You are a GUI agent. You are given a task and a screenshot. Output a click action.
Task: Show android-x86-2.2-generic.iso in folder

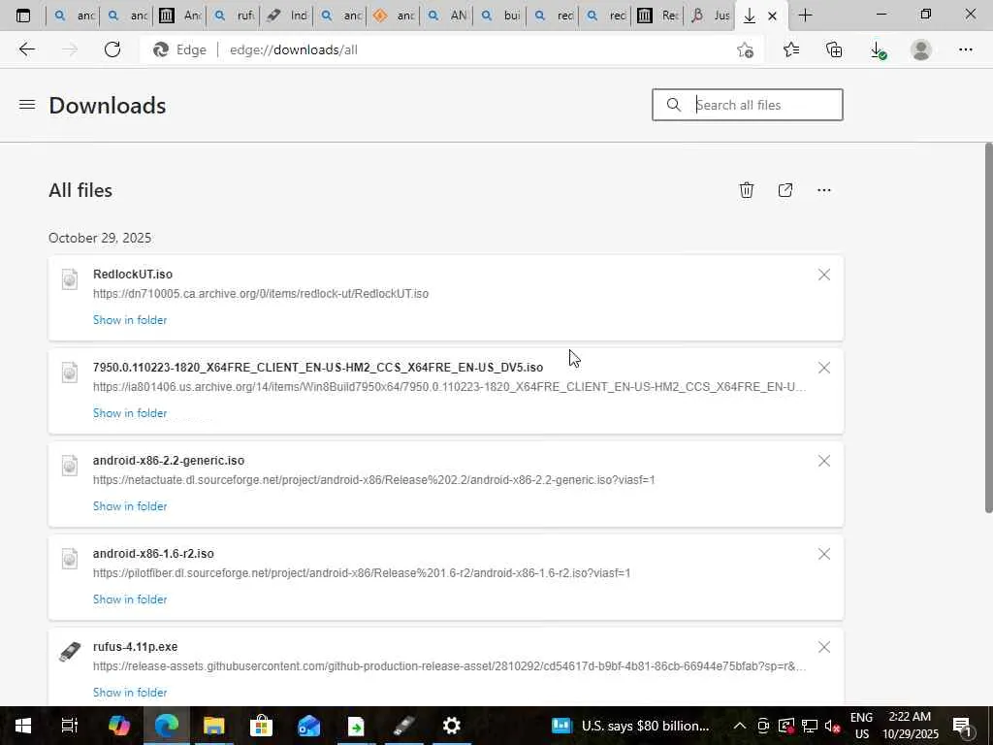[x=130, y=506]
